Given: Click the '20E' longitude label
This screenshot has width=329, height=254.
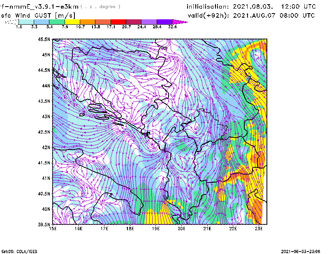Looking at the screenshot, I should tap(181, 229).
